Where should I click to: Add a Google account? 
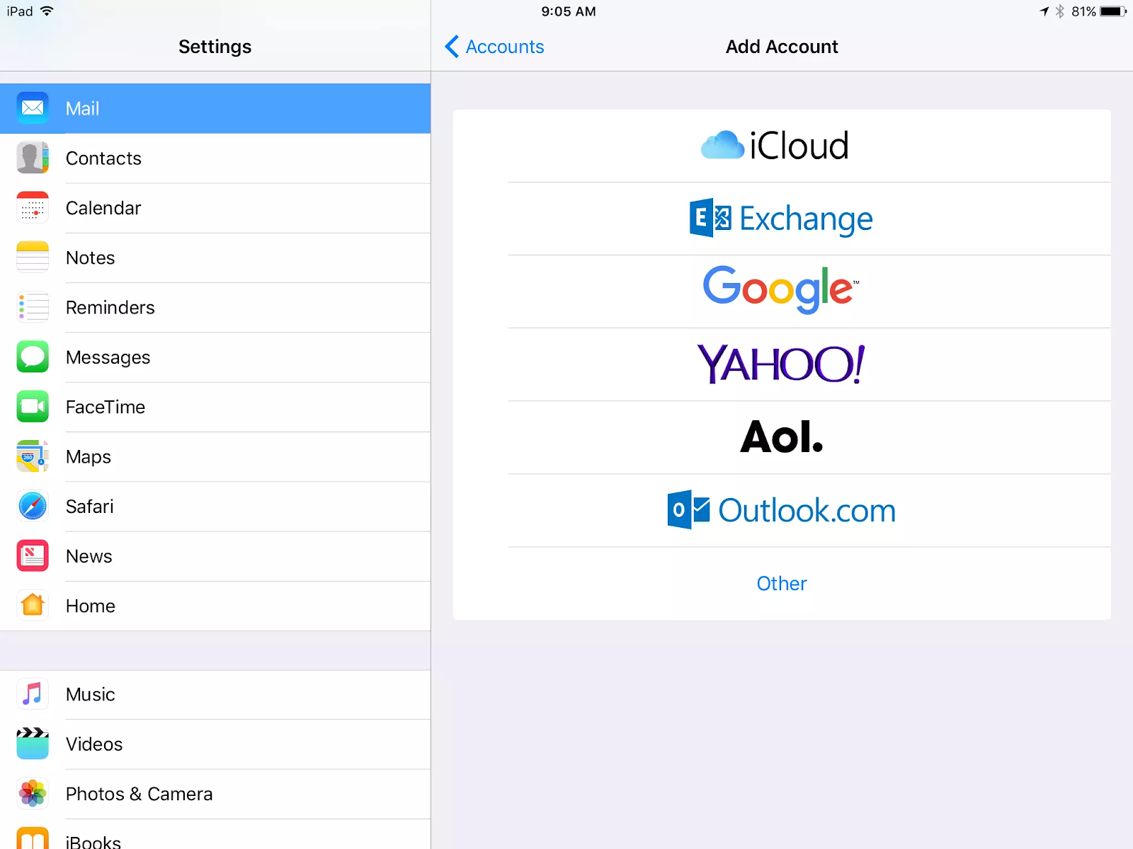[x=782, y=291]
